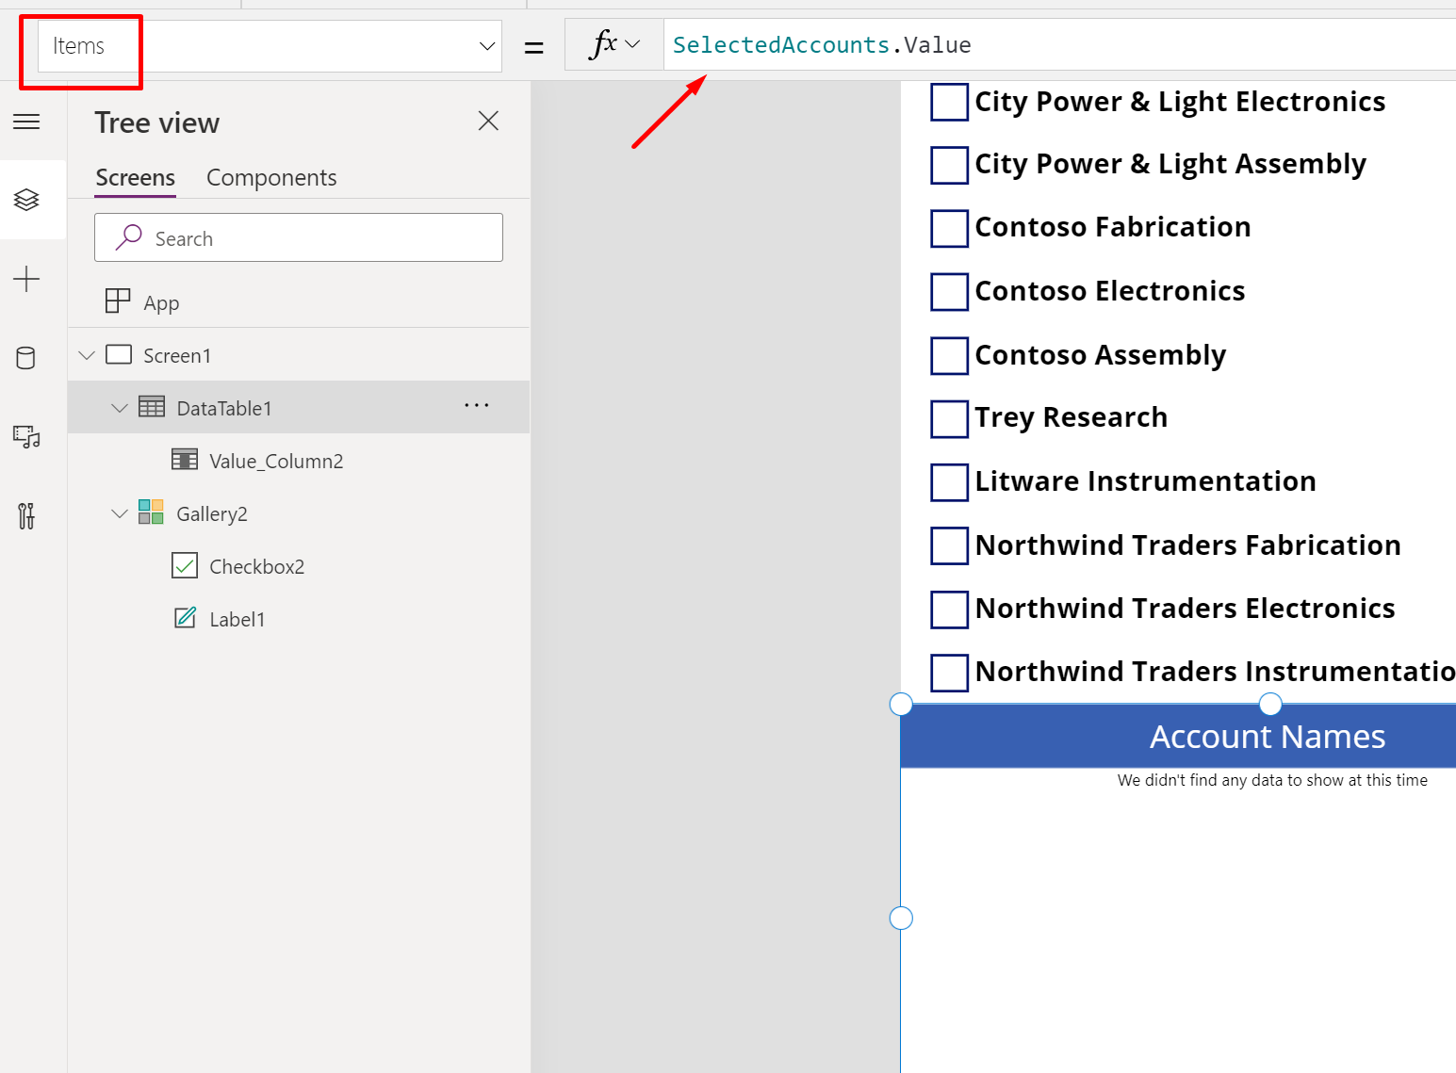Click into the formula bar text
Viewport: 1456px width, 1073px height.
[x=822, y=44]
